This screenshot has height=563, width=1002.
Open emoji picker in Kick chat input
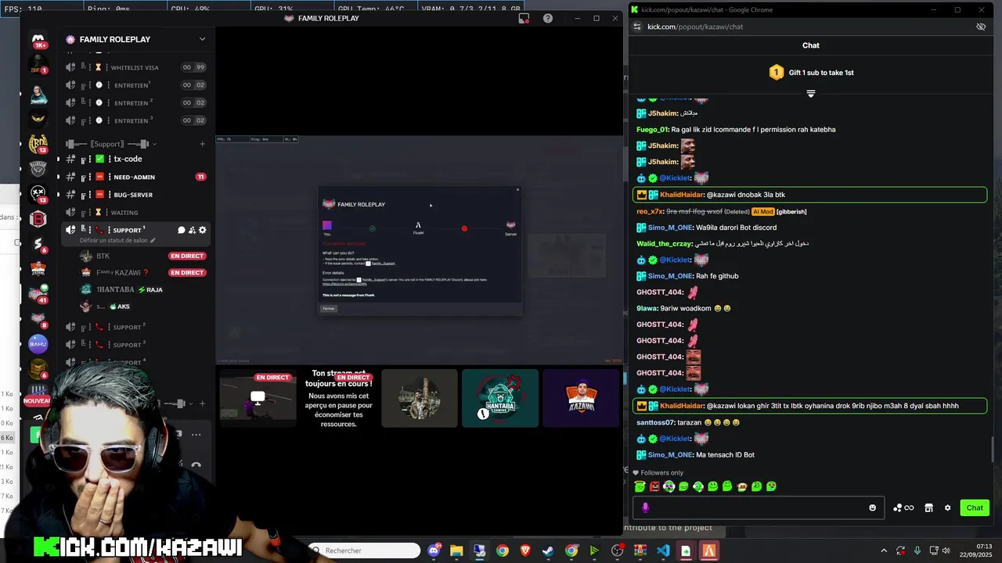click(872, 507)
